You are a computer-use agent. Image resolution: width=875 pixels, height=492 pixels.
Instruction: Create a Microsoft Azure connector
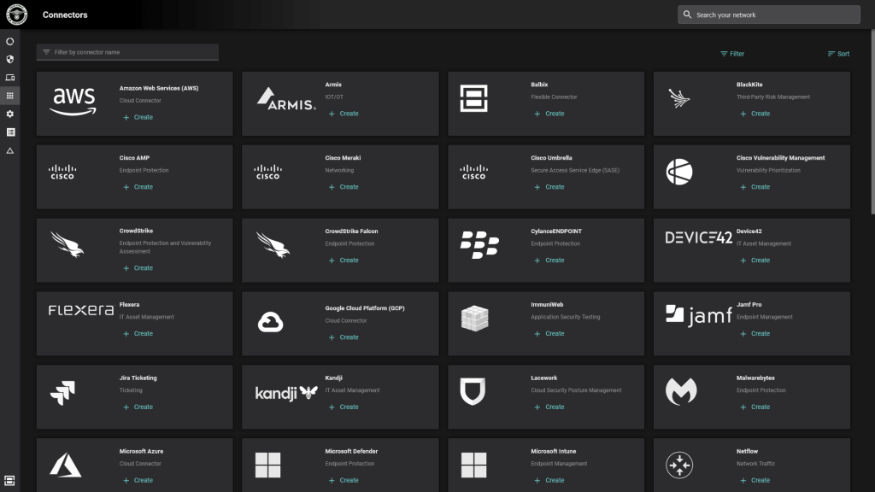[x=138, y=480]
